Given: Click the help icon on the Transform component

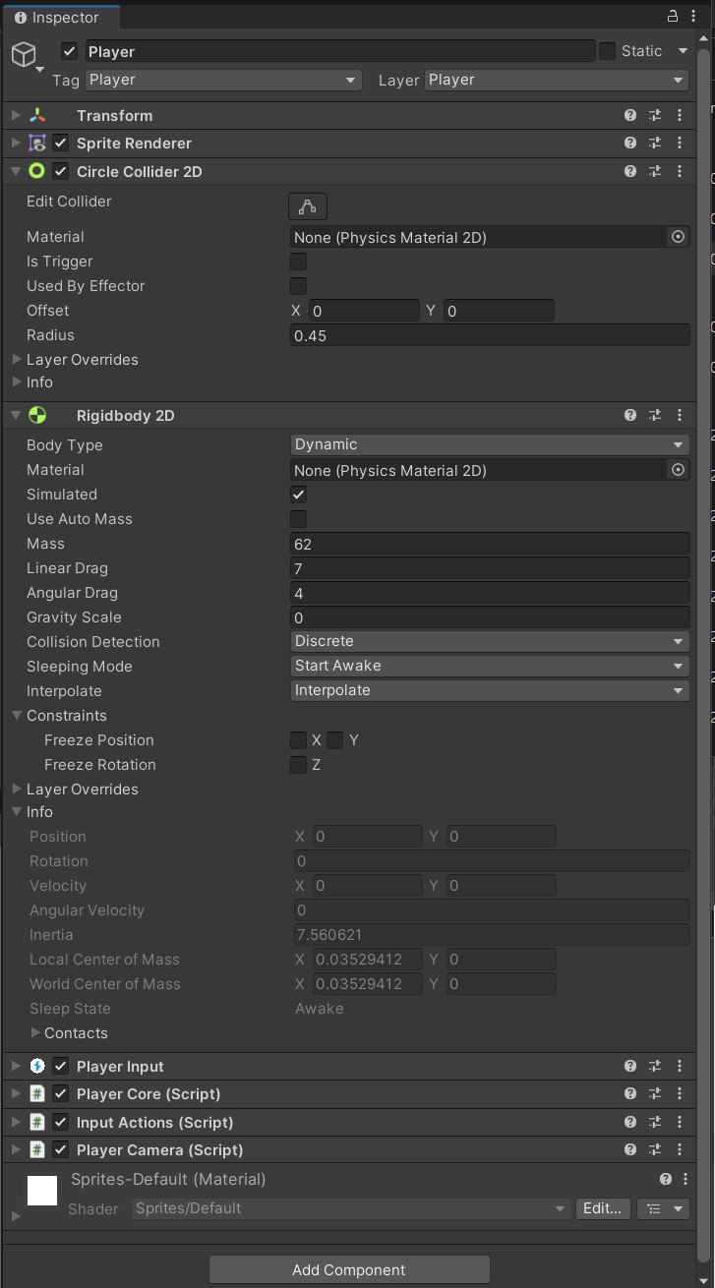Looking at the screenshot, I should (629, 115).
